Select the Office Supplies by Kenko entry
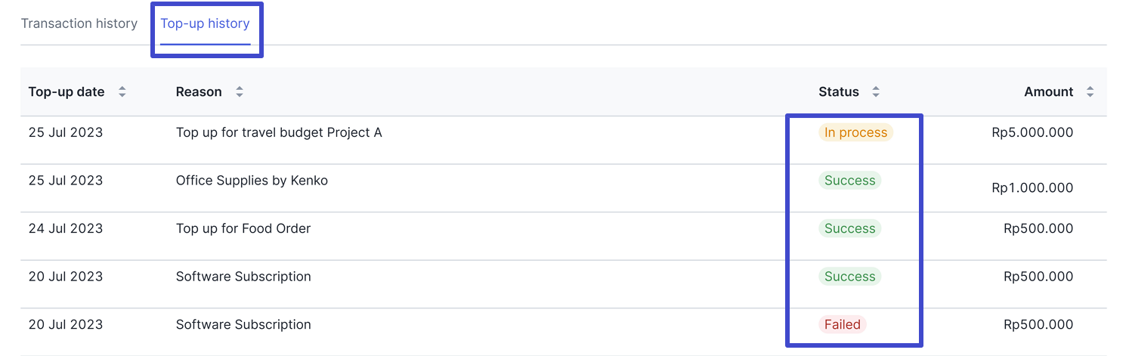1129x356 pixels. point(564,188)
